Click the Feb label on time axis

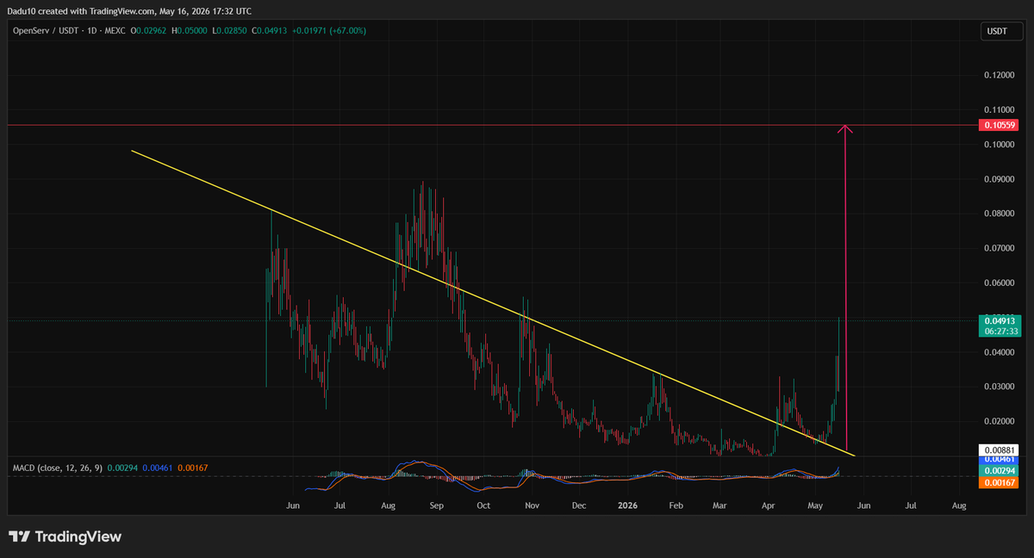pos(676,505)
